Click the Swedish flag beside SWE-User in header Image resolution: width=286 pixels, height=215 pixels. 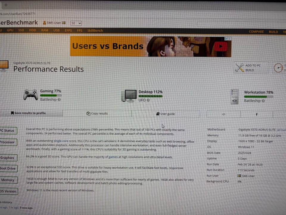coord(64,23)
